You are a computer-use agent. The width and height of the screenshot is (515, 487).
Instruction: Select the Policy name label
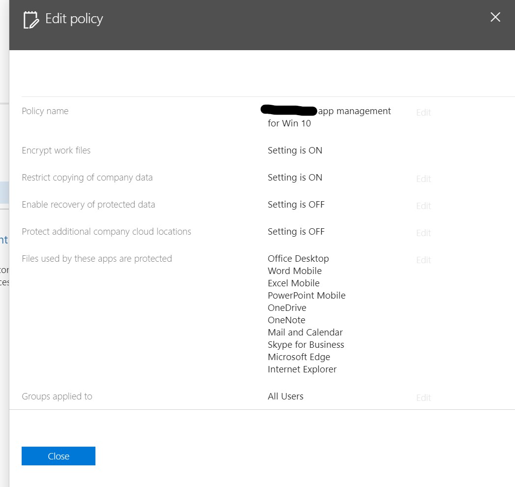tap(45, 111)
